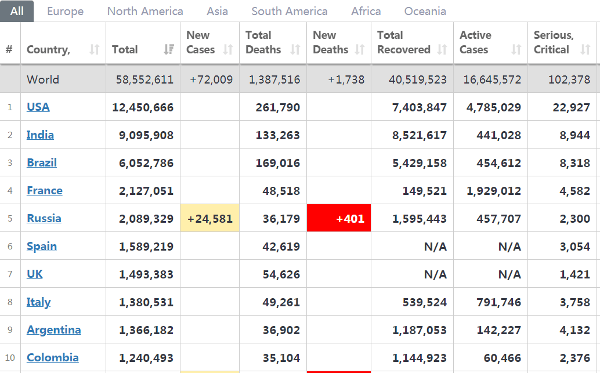Click the Active Cases header label

tap(475, 42)
